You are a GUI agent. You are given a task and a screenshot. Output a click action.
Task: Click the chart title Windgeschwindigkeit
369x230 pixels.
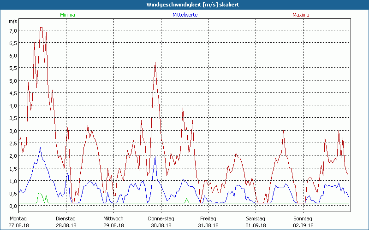pyautogui.click(x=184, y=5)
